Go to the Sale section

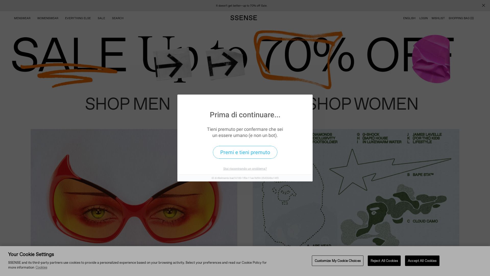[x=101, y=18]
